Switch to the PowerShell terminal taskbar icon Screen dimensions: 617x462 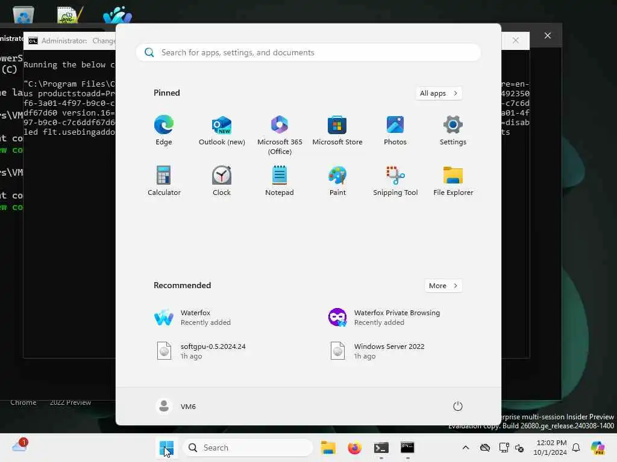tap(381, 448)
